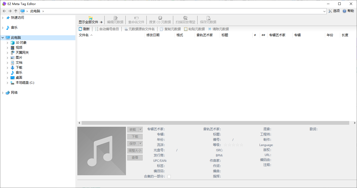
Task: Click 此电脑 segment in address bar
Action: [35, 11]
